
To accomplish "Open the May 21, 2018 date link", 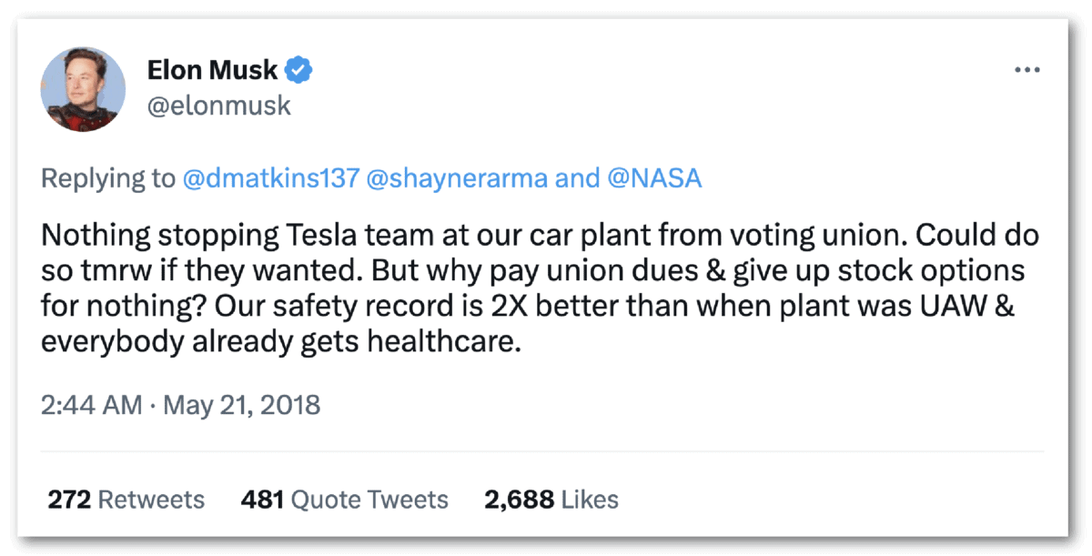I will (241, 405).
